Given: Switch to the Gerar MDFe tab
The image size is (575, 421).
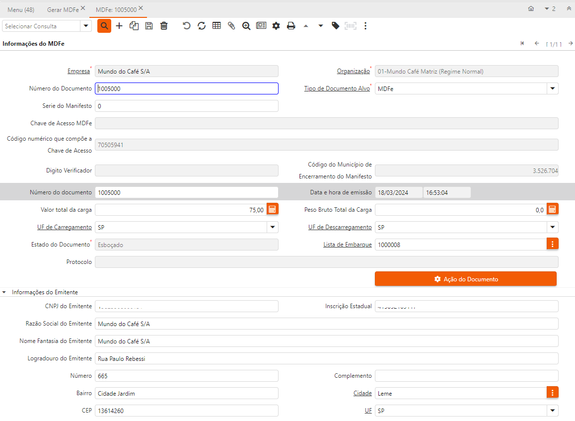Looking at the screenshot, I should pyautogui.click(x=63, y=9).
